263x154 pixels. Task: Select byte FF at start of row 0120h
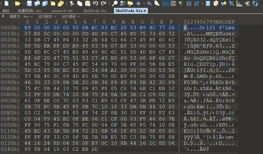[28, 137]
